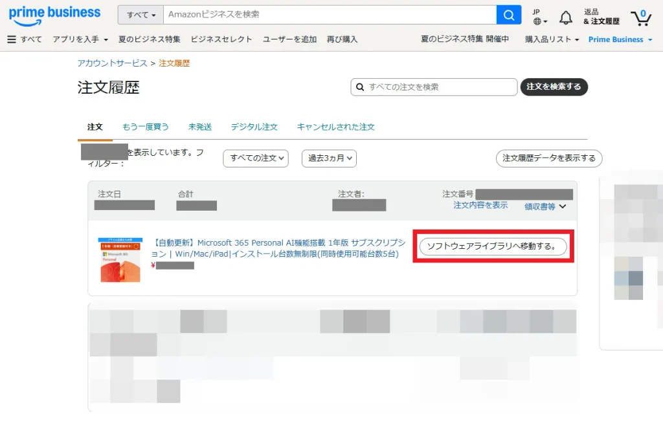Switch to the キャンセルされた注文 tab
663x439 pixels.
pos(336,127)
